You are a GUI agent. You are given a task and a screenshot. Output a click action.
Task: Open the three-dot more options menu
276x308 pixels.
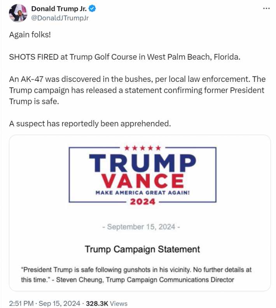[x=266, y=9]
